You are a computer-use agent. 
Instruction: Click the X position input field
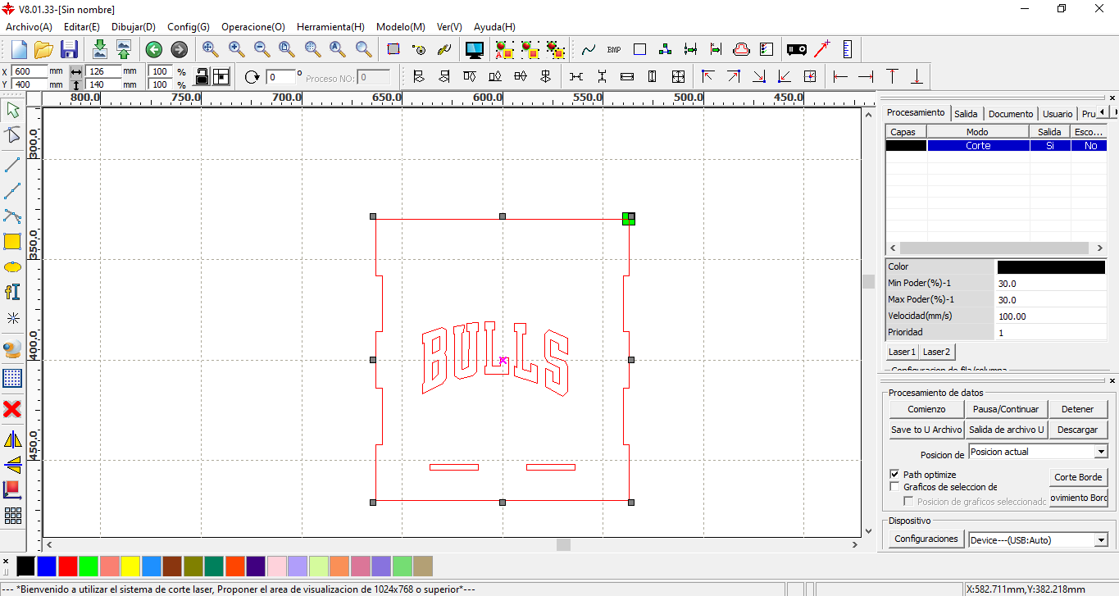point(30,71)
